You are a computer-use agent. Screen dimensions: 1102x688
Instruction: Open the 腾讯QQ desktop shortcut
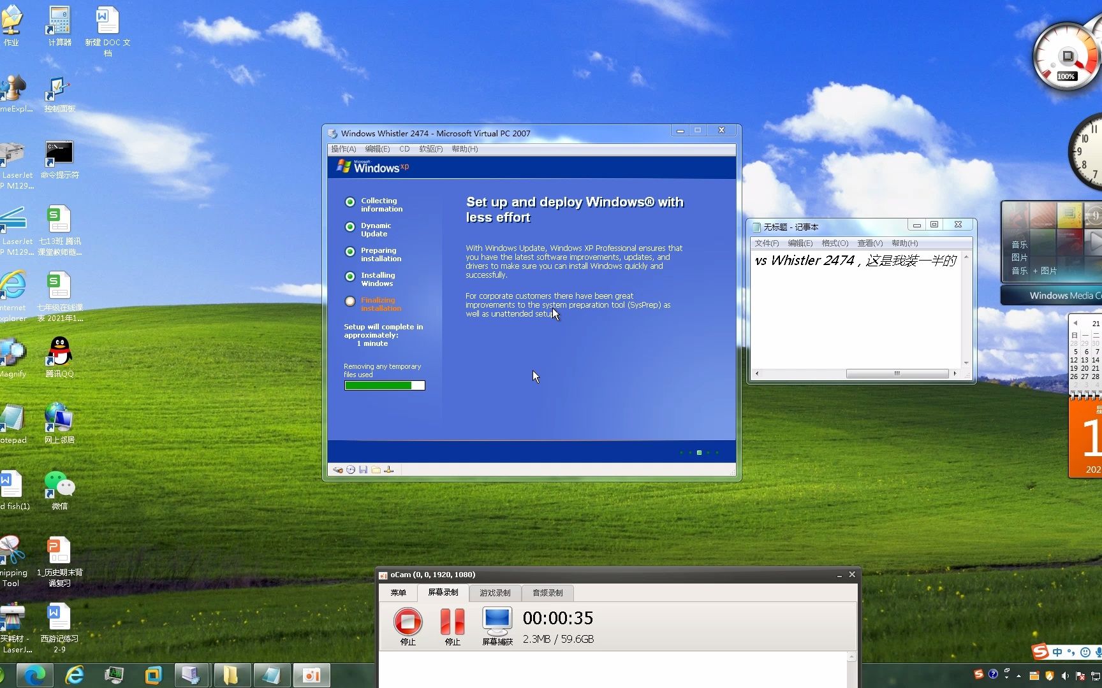click(x=59, y=357)
